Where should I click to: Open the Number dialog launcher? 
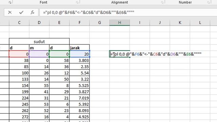tap(209, 2)
